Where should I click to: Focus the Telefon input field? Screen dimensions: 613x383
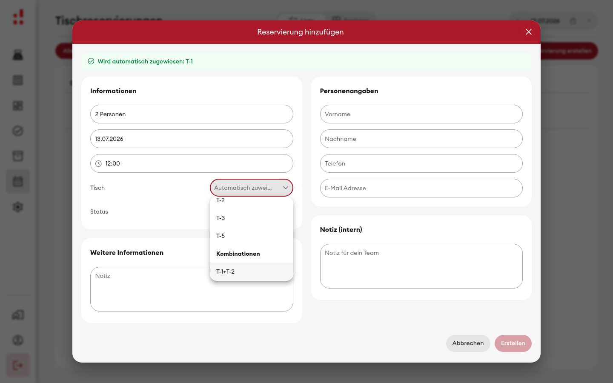[421, 163]
